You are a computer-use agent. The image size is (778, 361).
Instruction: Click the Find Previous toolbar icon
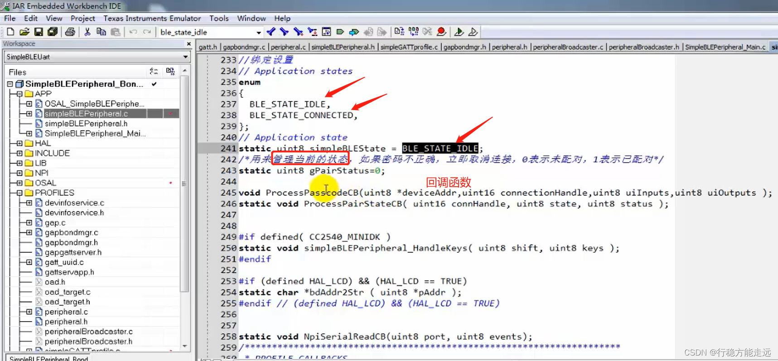tap(271, 32)
